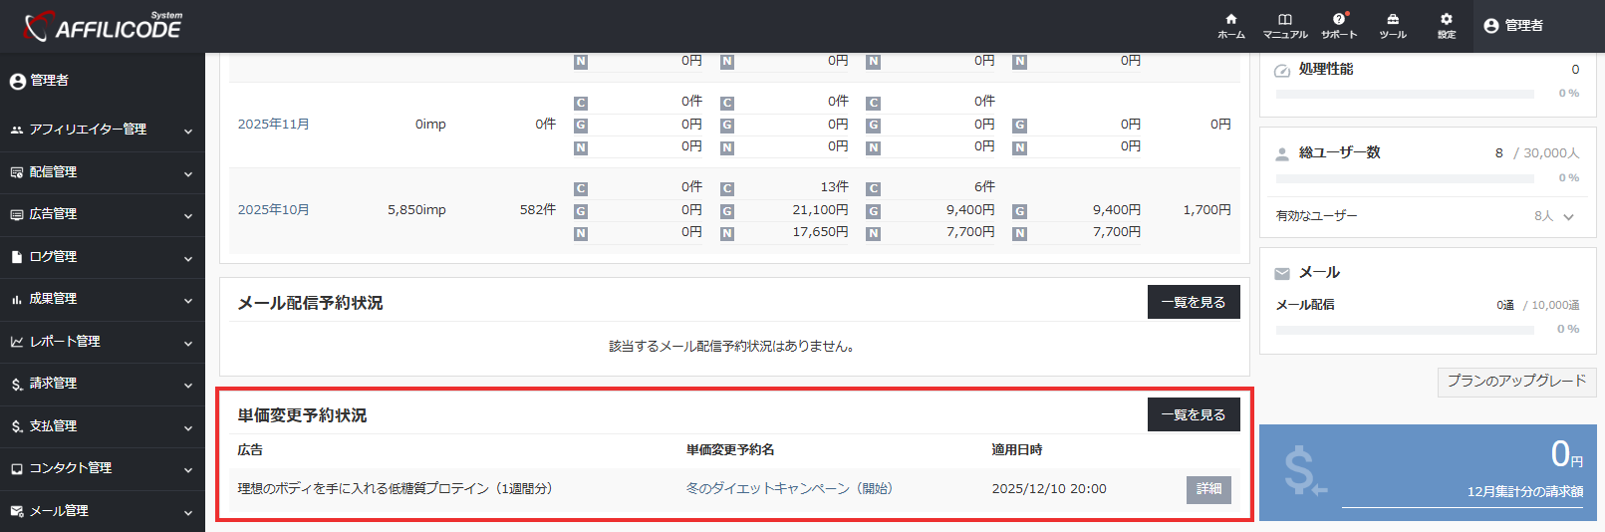The width and height of the screenshot is (1605, 532).
Task: Expand ログ管理 chevron
Action: coord(188,258)
